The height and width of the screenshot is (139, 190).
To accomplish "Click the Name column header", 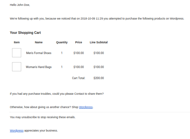I will pyautogui.click(x=39, y=42).
